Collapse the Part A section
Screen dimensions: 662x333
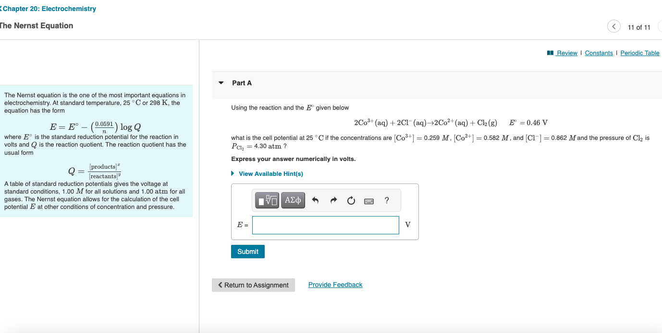point(221,82)
